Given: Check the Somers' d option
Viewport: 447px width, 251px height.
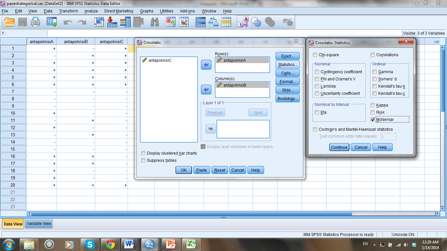Looking at the screenshot, I should [x=375, y=79].
